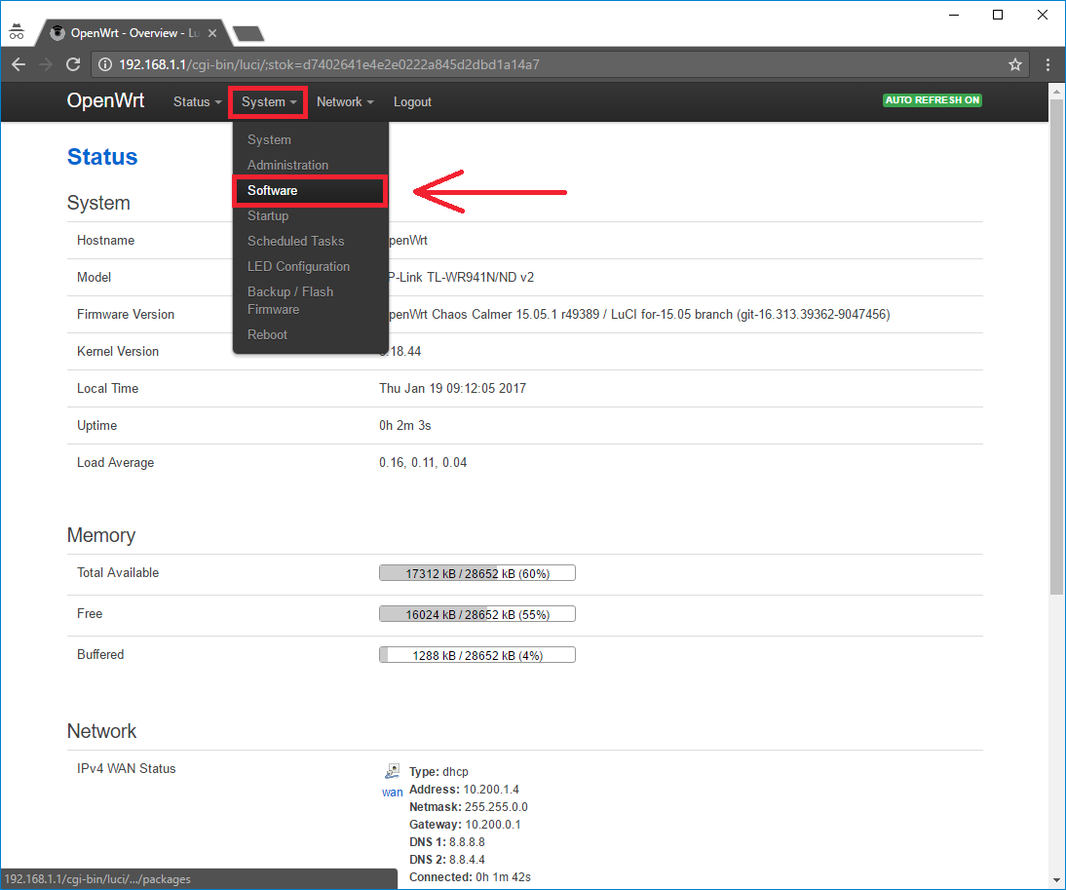Reload the current page
The height and width of the screenshot is (890, 1066).
[72, 63]
